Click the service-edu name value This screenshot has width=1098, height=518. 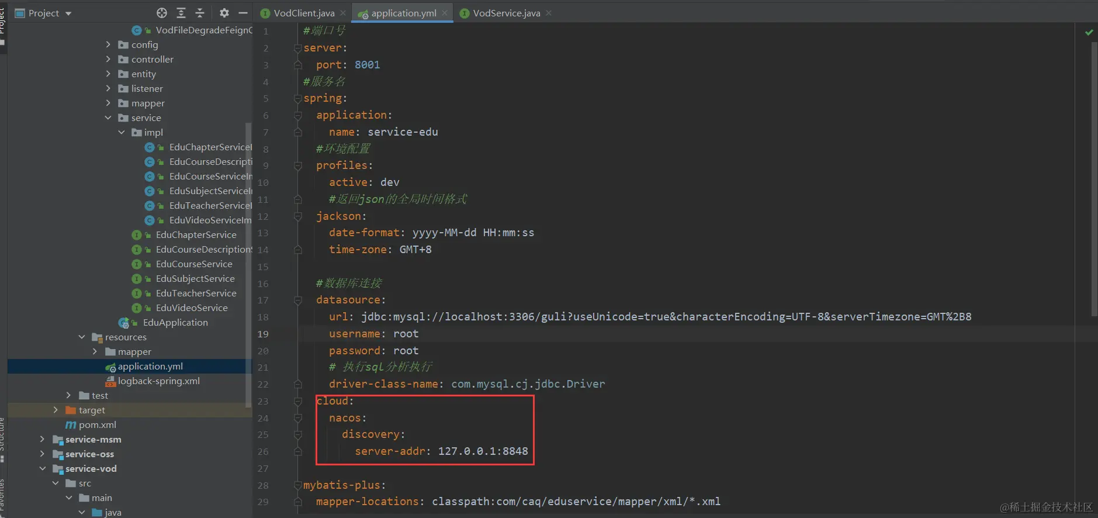403,132
